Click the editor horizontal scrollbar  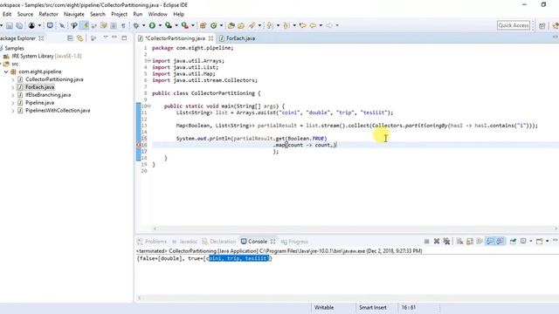(355, 229)
